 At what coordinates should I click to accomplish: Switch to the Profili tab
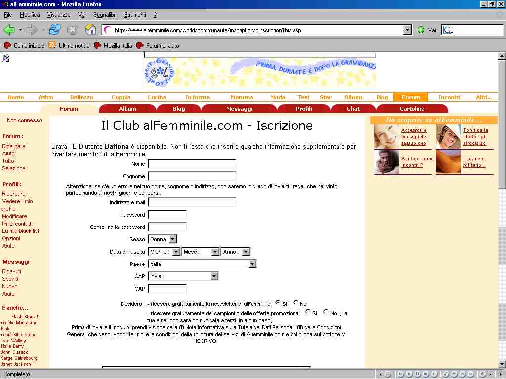304,109
